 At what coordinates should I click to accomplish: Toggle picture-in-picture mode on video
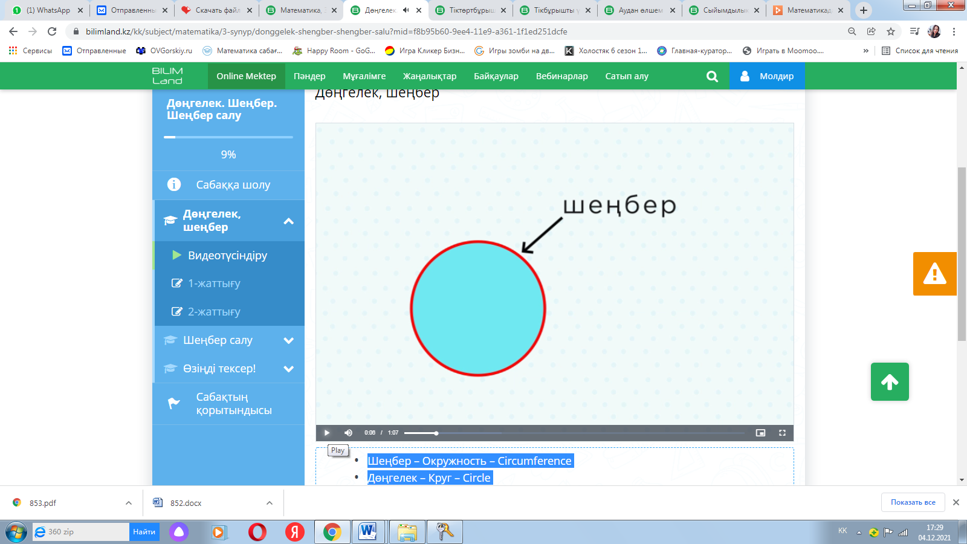[x=760, y=433]
